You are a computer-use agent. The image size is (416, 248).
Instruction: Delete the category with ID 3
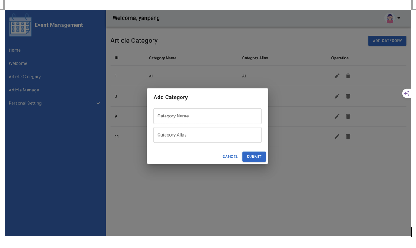pos(348,96)
